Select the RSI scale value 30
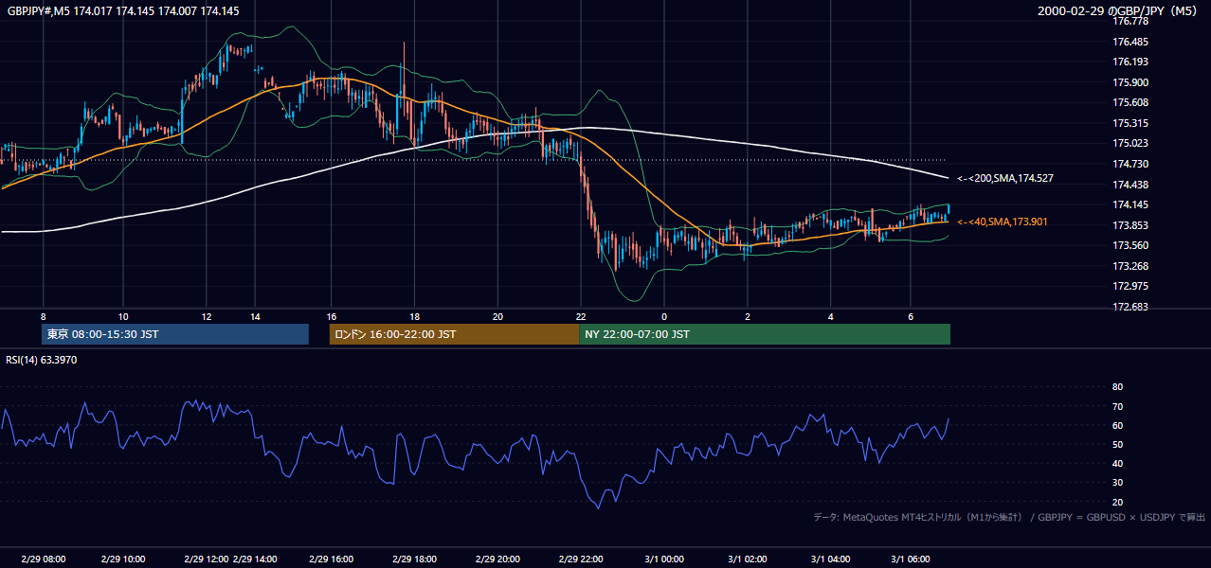Image resolution: width=1211 pixels, height=568 pixels. 1117,482
